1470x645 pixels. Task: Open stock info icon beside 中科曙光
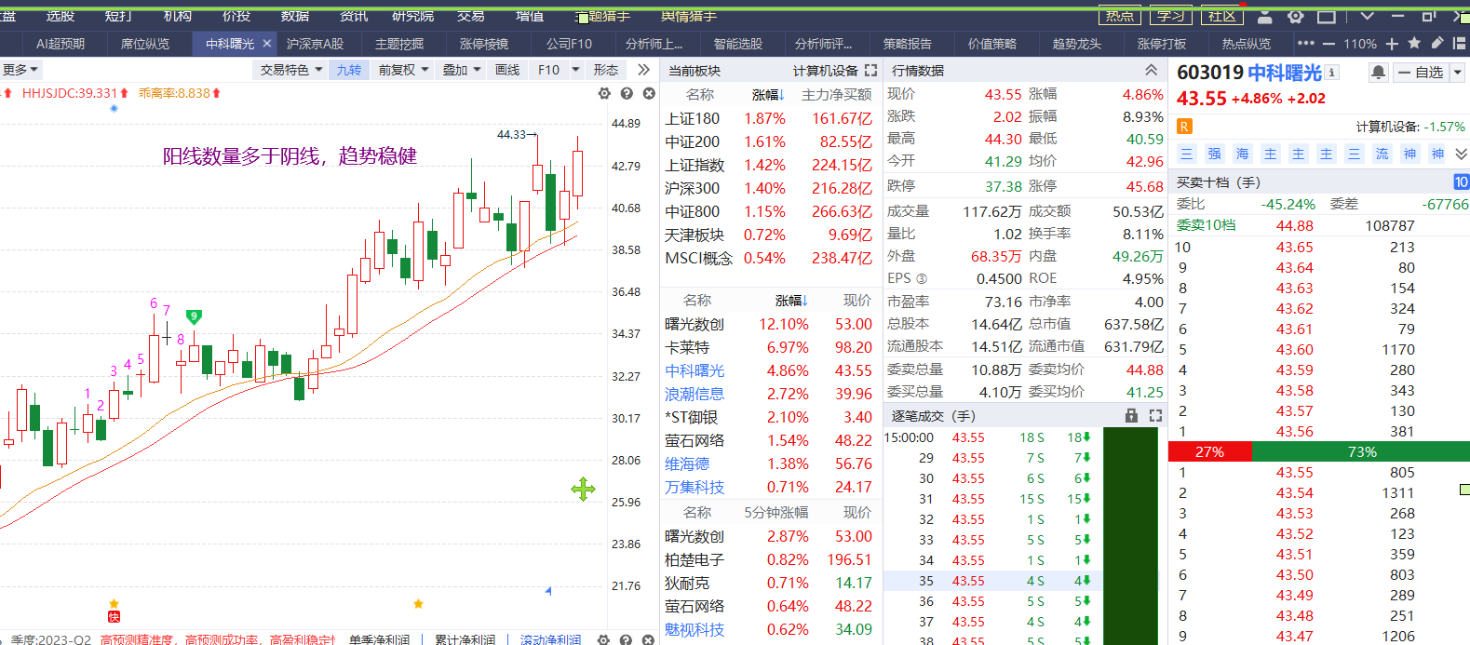click(x=1332, y=73)
